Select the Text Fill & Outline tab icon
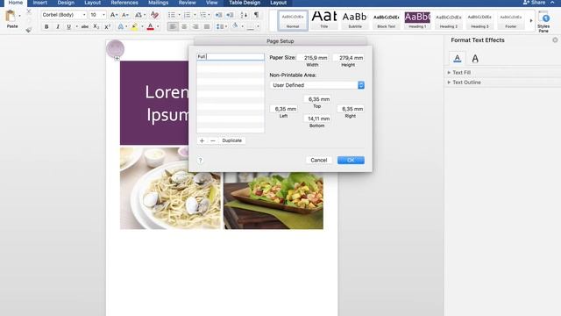 point(458,59)
